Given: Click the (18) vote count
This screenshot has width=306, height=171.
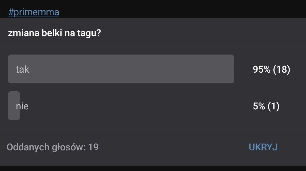Looking at the screenshot, I should point(282,69).
